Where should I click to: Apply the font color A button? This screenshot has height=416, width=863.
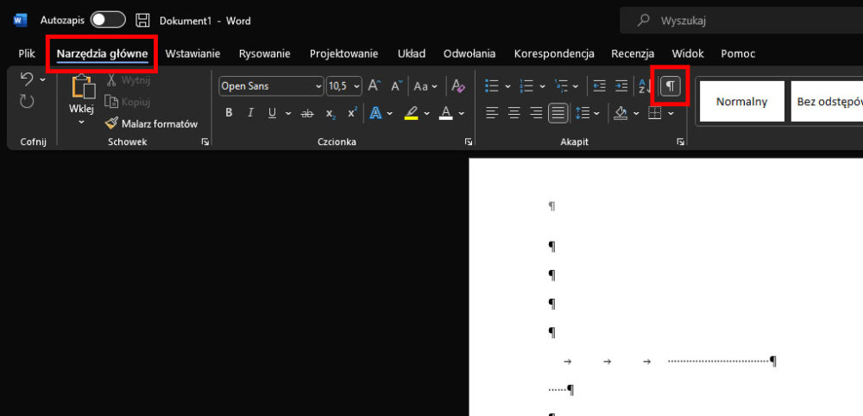[x=446, y=113]
